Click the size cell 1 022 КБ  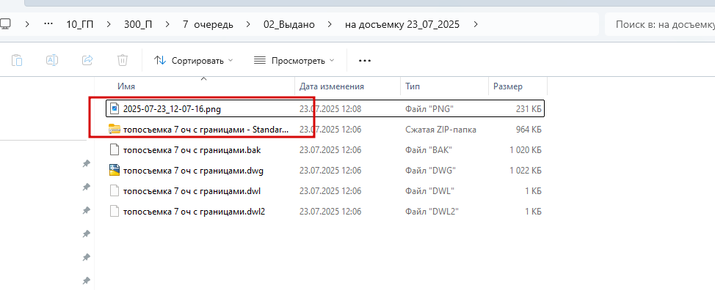click(x=526, y=171)
